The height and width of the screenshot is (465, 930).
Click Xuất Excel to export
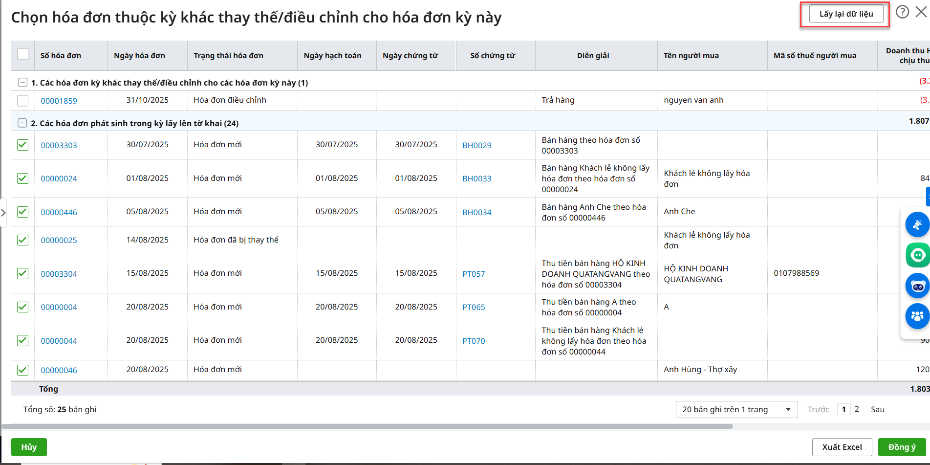842,447
